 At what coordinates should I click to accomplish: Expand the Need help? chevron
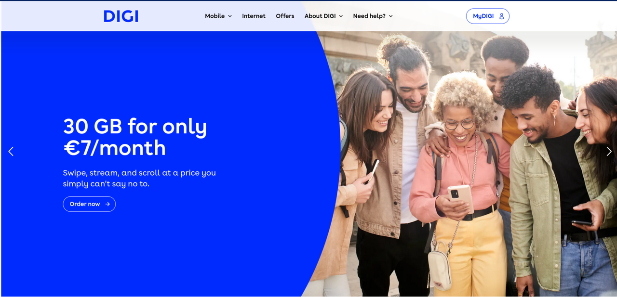390,16
